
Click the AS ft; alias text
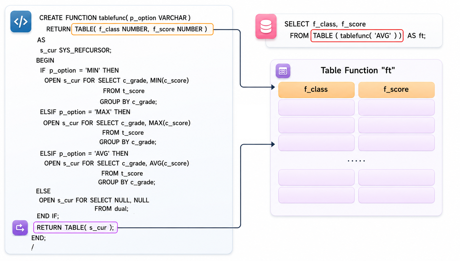click(416, 36)
